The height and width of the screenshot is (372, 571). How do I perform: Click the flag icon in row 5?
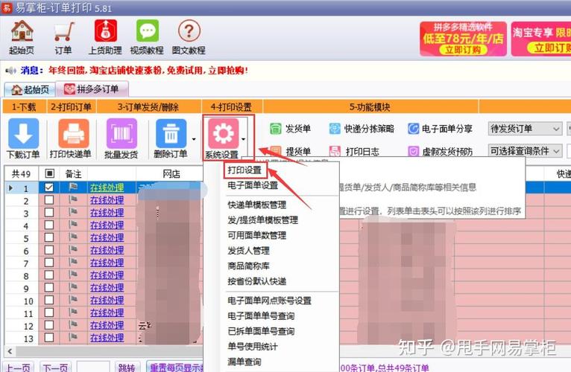tap(73, 237)
